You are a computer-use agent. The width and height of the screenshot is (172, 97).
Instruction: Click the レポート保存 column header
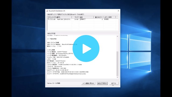tap(109, 17)
